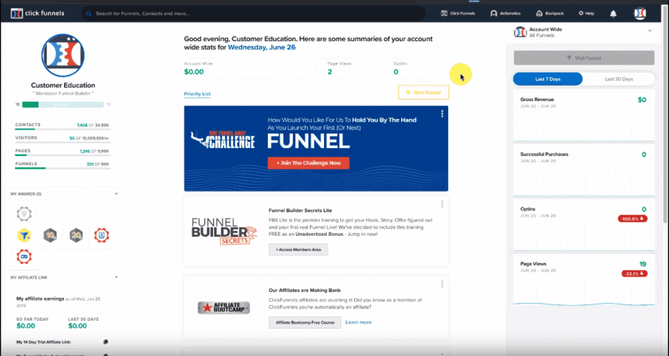669x356 pixels.
Task: Click So Far Today earnings $0.00
Action: pyautogui.click(x=25, y=326)
